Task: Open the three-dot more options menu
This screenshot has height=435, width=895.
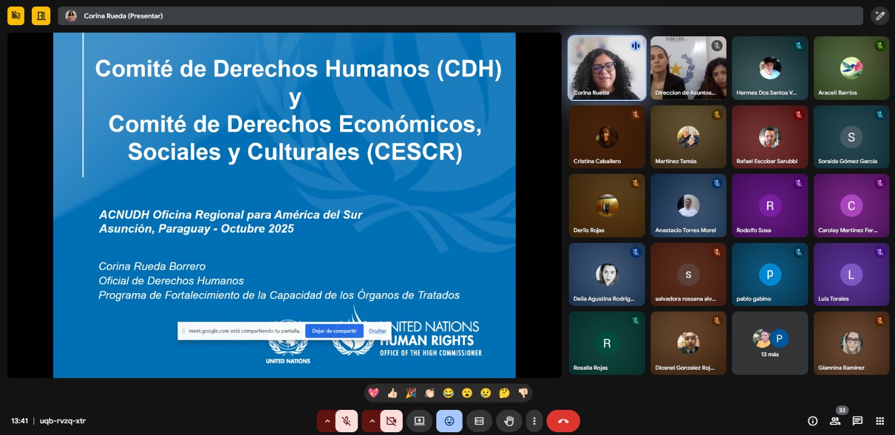Action: click(534, 421)
